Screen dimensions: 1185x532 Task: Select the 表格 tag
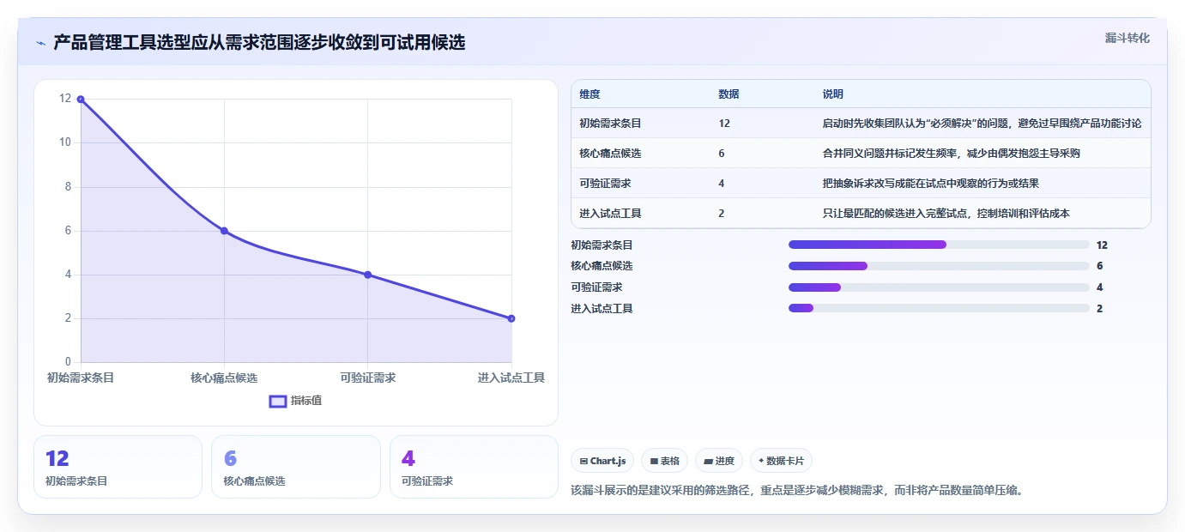click(x=665, y=461)
